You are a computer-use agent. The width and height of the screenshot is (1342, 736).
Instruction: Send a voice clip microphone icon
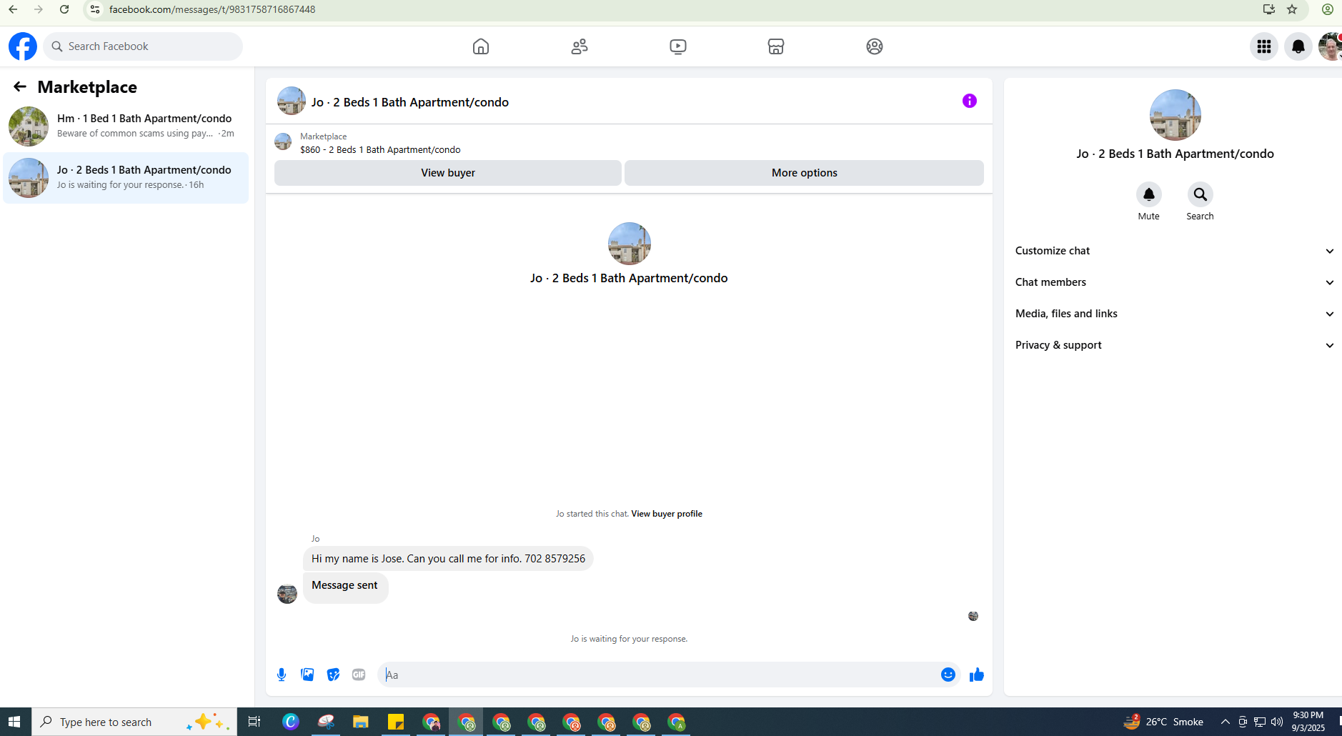click(x=282, y=675)
